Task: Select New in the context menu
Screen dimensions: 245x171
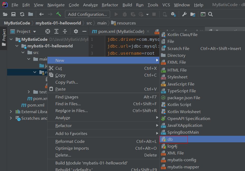Action: (103, 60)
